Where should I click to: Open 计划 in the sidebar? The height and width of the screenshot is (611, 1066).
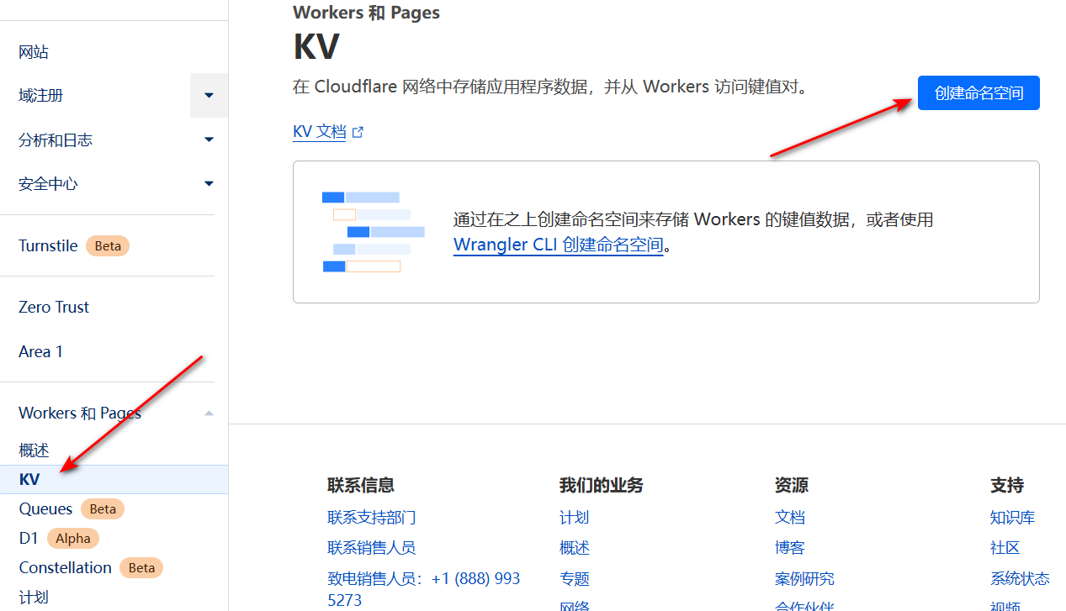point(34,597)
